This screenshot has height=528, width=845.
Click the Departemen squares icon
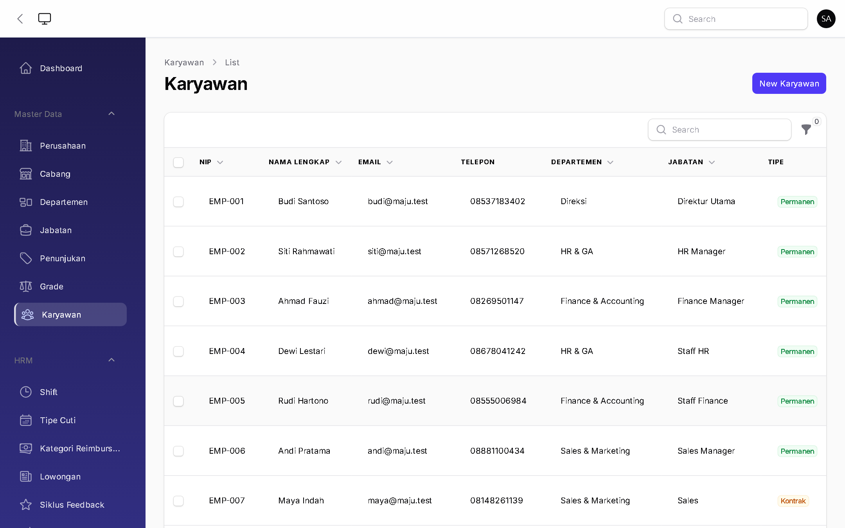26,202
